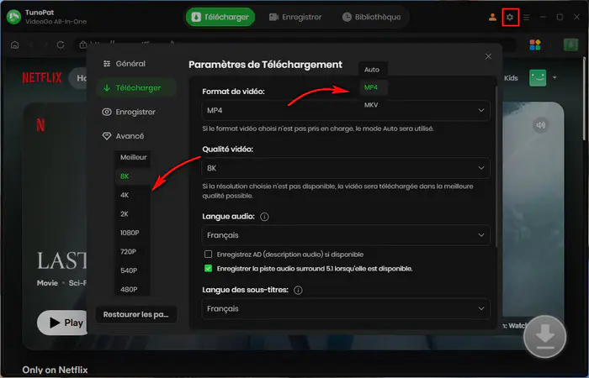
Task: Click the round floating download button
Action: coord(545,336)
